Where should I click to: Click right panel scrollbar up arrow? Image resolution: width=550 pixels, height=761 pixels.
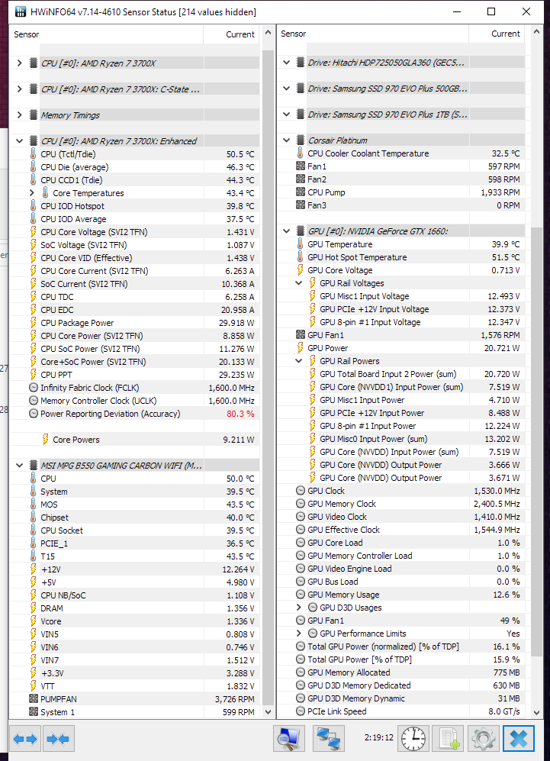point(536,32)
